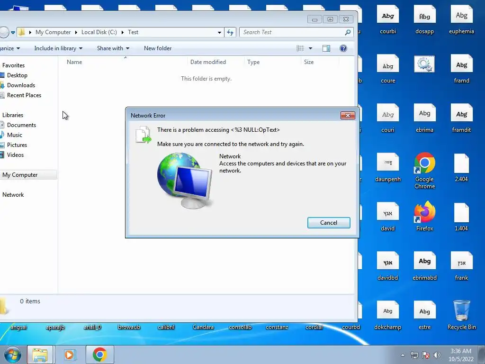Select the estre font file
The image size is (485, 364).
point(424,315)
